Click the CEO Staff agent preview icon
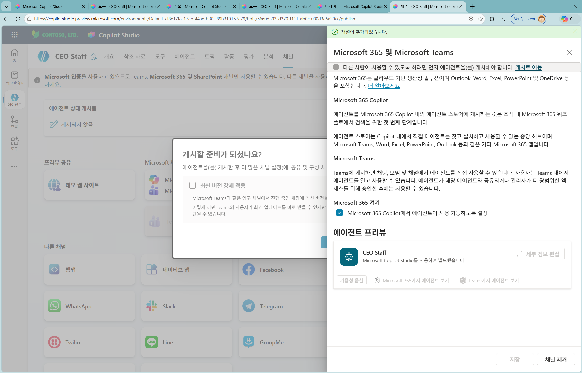This screenshot has width=582, height=373. 349,257
